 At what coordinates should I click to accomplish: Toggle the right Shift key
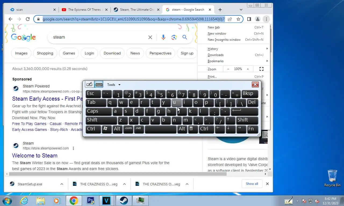[x=247, y=120]
